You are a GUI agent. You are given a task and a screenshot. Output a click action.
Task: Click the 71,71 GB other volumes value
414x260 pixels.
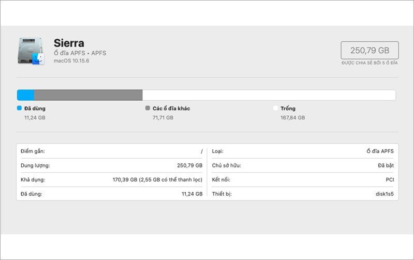pyautogui.click(x=162, y=118)
